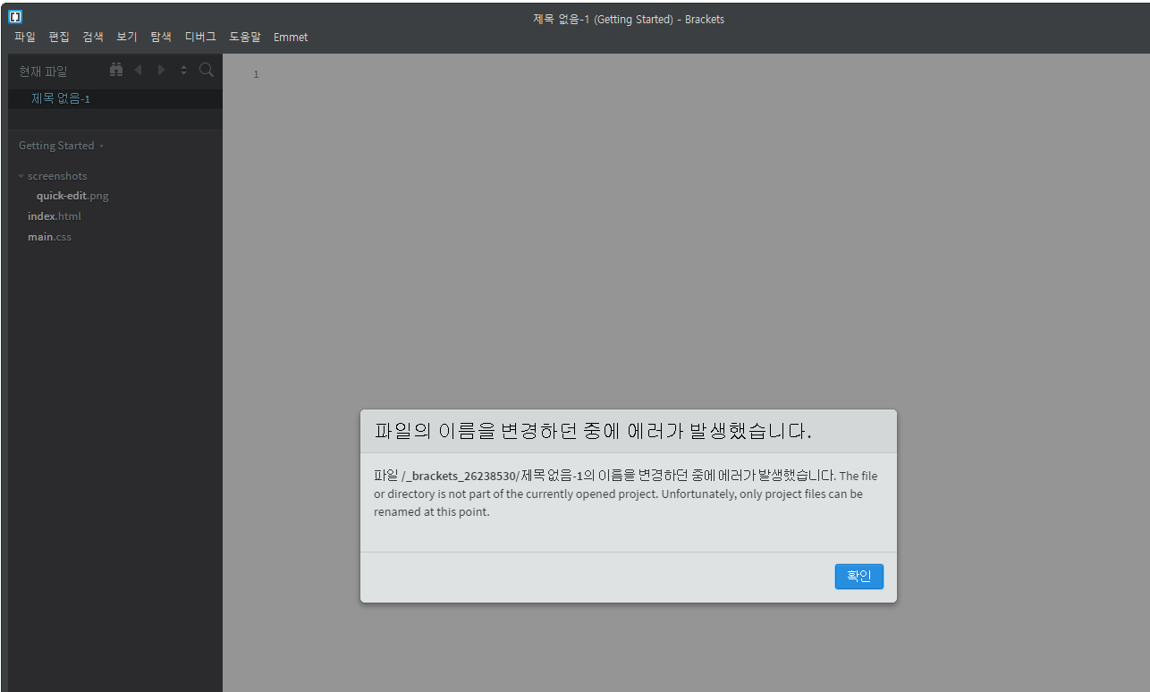Open the Emmet menu
1150x692 pixels.
tap(291, 37)
